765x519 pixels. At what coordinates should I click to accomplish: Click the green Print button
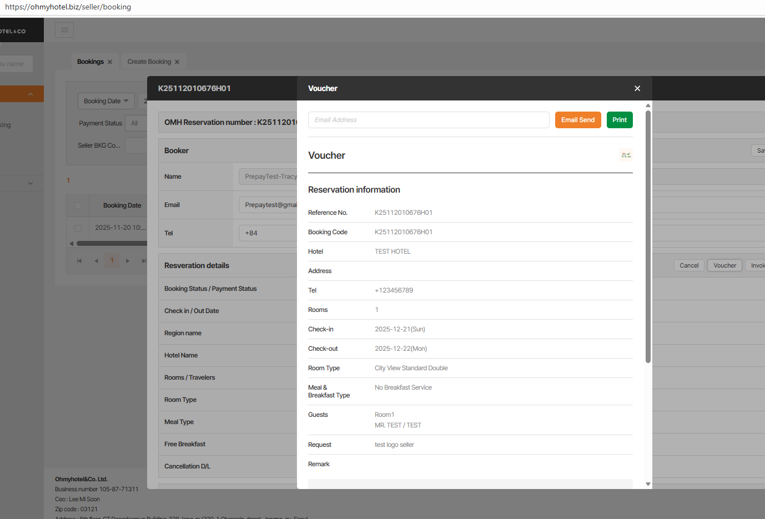(x=620, y=120)
